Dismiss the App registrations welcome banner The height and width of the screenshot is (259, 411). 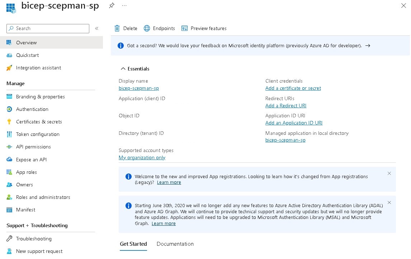click(x=389, y=174)
